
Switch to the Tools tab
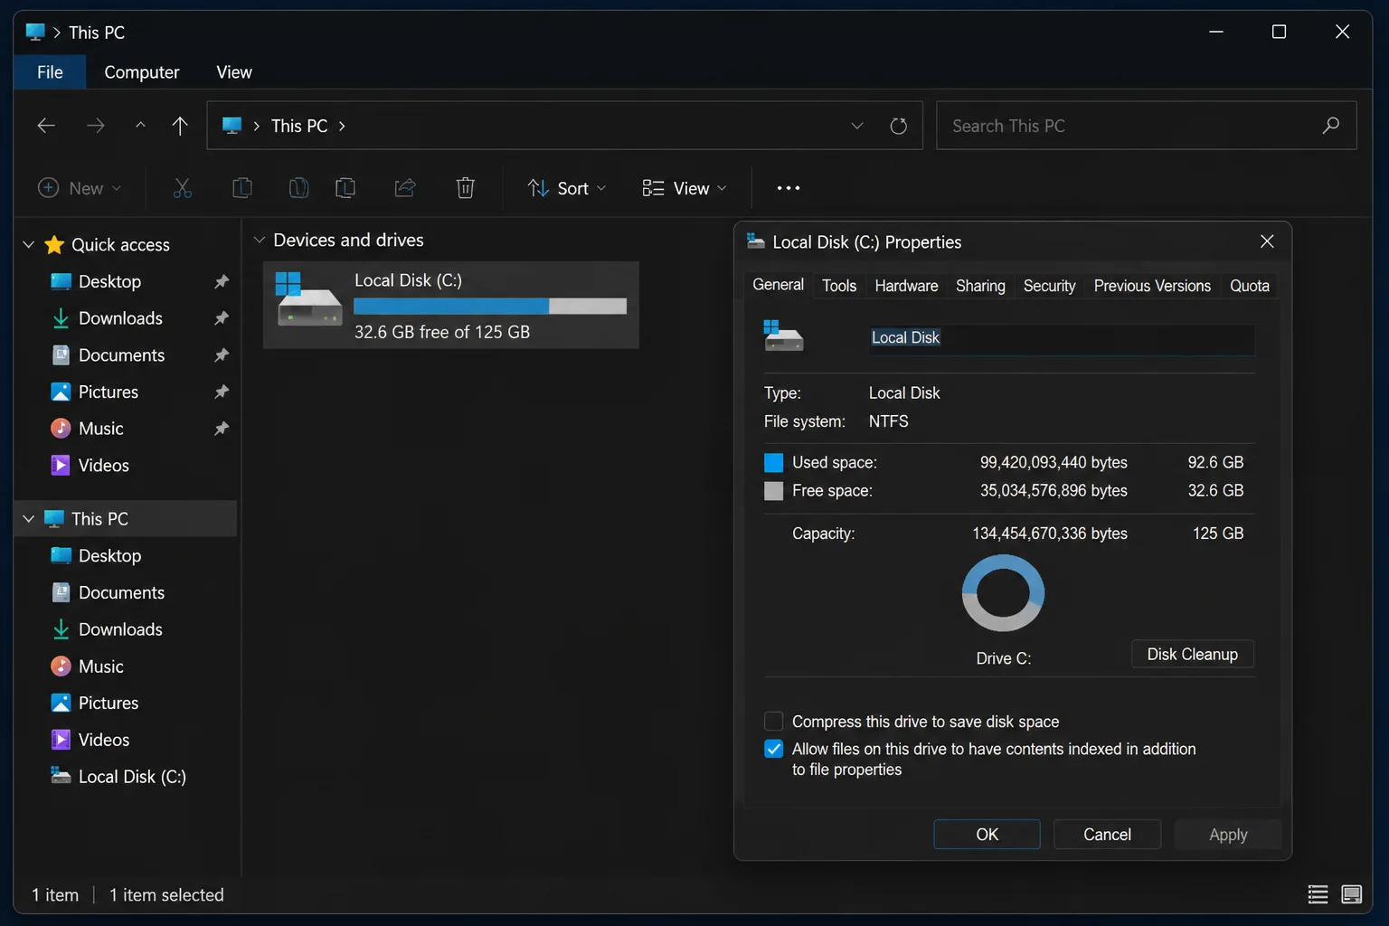click(839, 286)
